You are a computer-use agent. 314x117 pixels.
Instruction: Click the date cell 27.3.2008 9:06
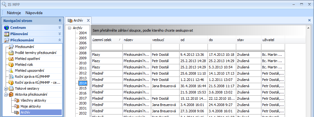194,111
